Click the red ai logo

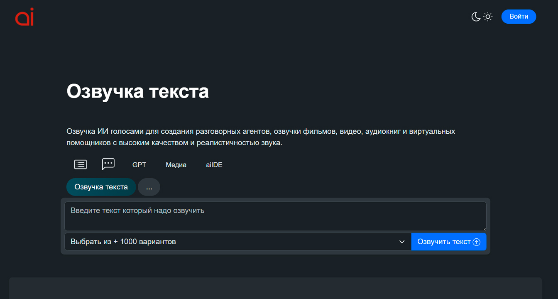point(24,17)
